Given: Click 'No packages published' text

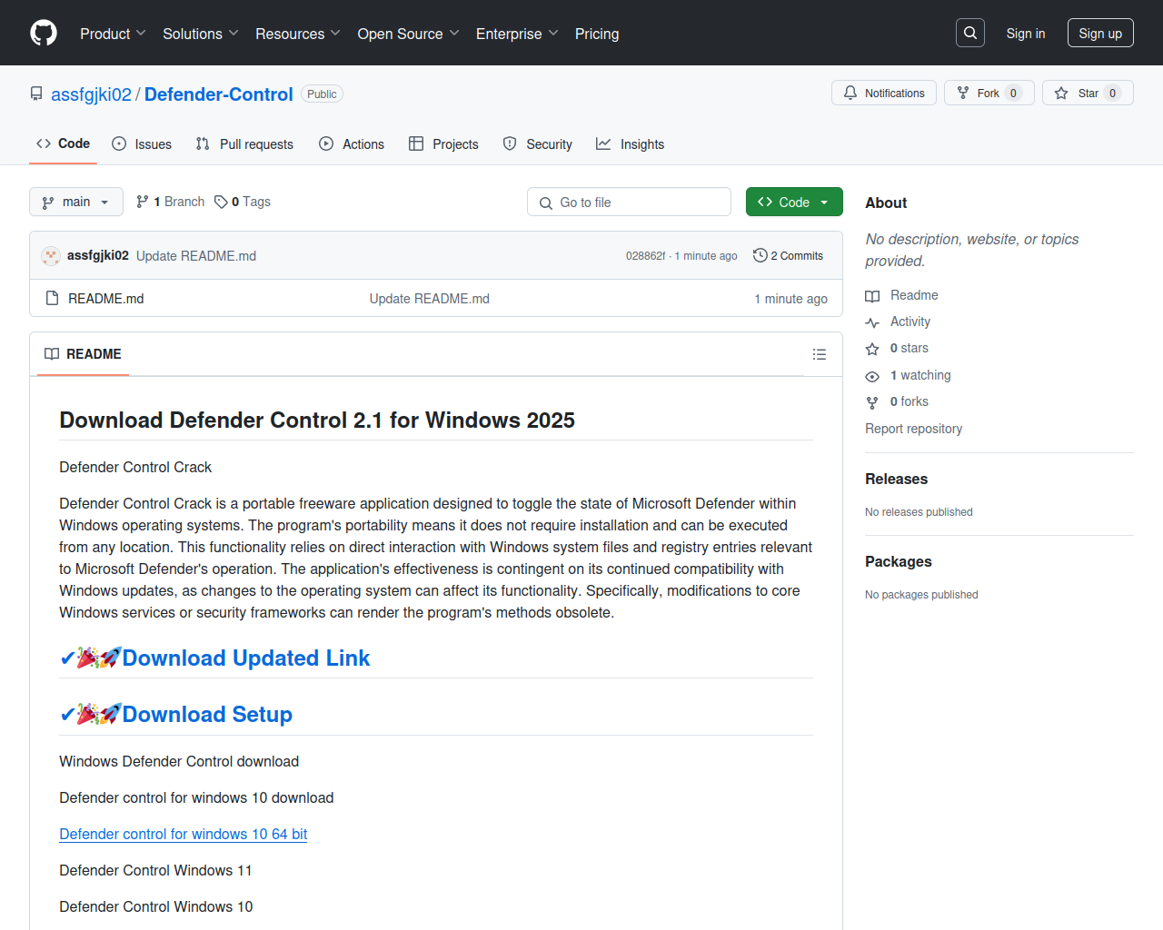Looking at the screenshot, I should [x=921, y=595].
